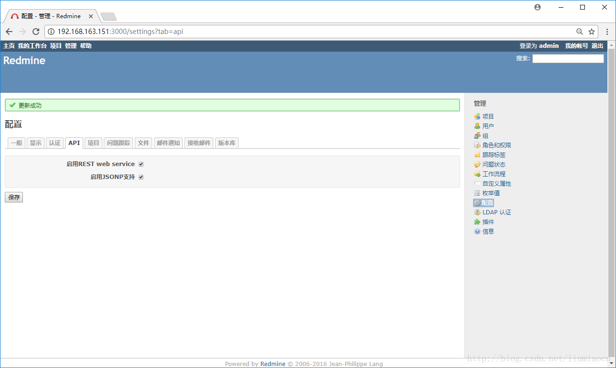Open 我的帐号 link
This screenshot has width=616, height=368.
(x=576, y=46)
